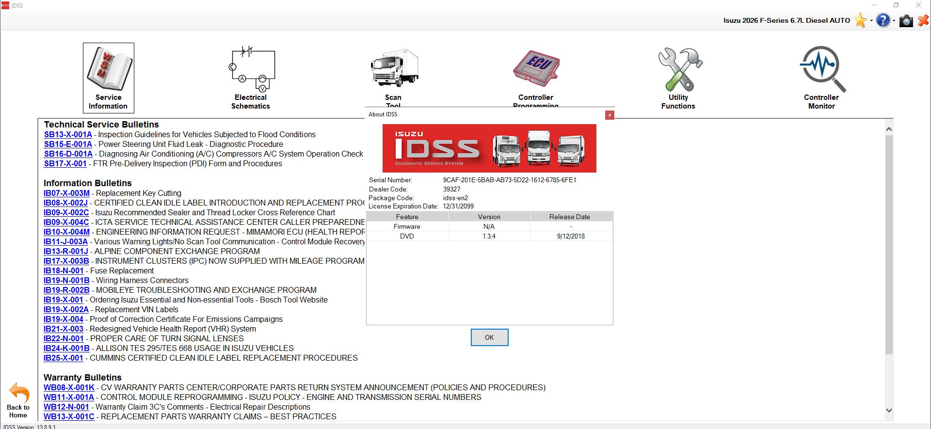Select the Version column header
The width and height of the screenshot is (931, 429).
pos(489,217)
